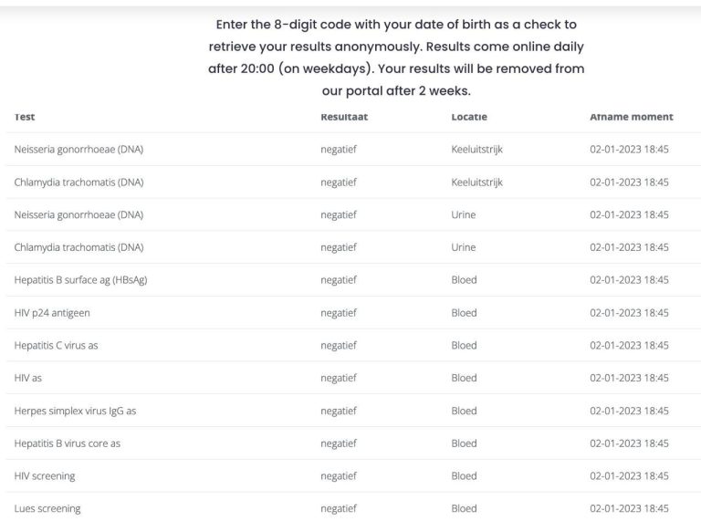Click negatief result for Lues screening
Viewport: 701px width, 532px height.
point(339,509)
